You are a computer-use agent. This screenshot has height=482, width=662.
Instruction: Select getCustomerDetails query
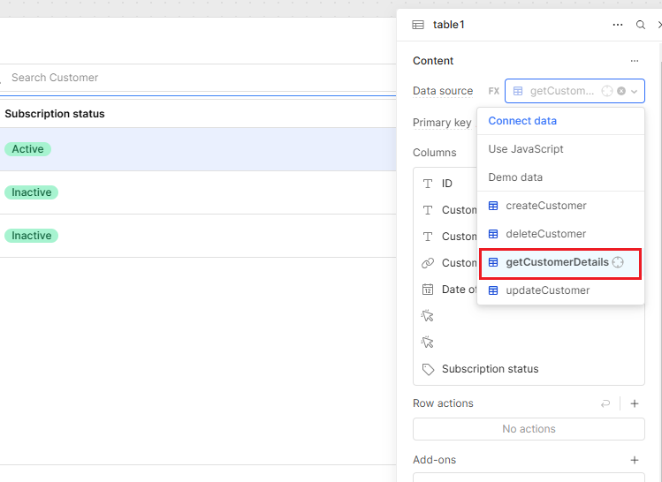tap(560, 262)
